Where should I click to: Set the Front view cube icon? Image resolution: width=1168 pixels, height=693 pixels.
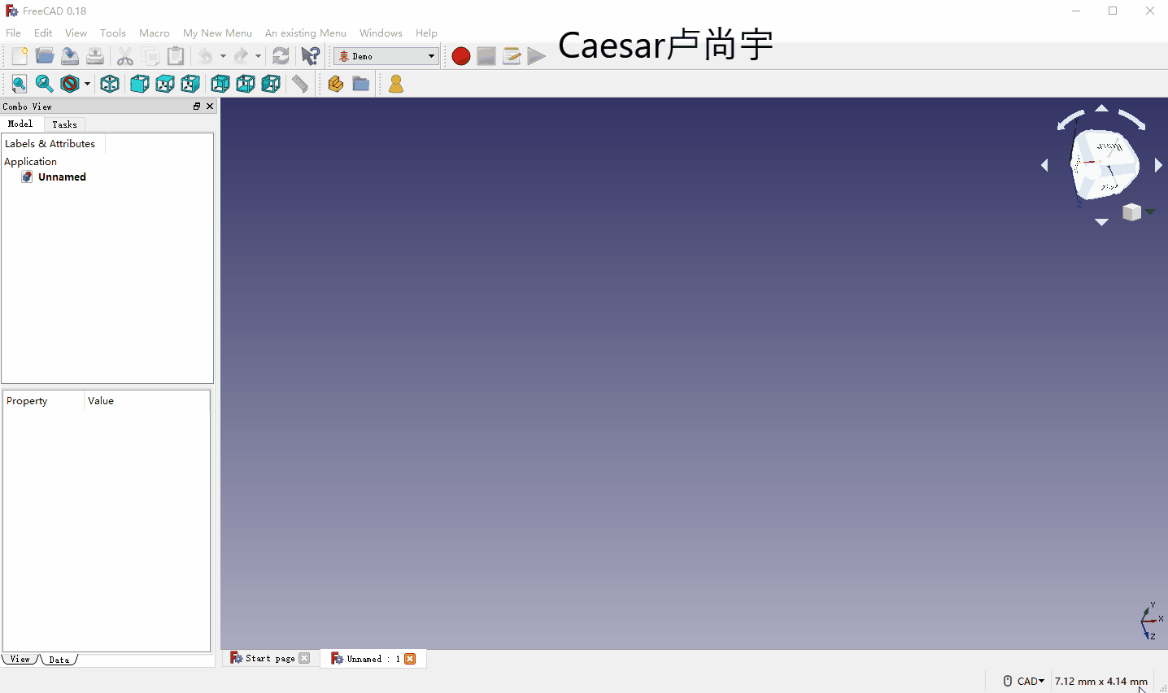point(140,84)
